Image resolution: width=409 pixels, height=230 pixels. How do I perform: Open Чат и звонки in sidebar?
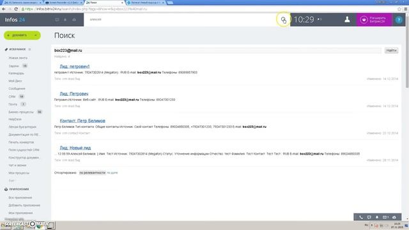coord(17,165)
